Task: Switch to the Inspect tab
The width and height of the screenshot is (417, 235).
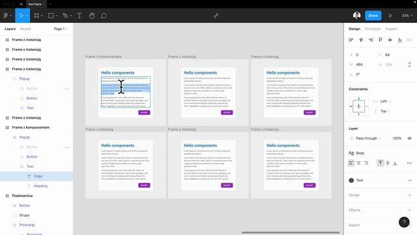Action: (x=391, y=29)
